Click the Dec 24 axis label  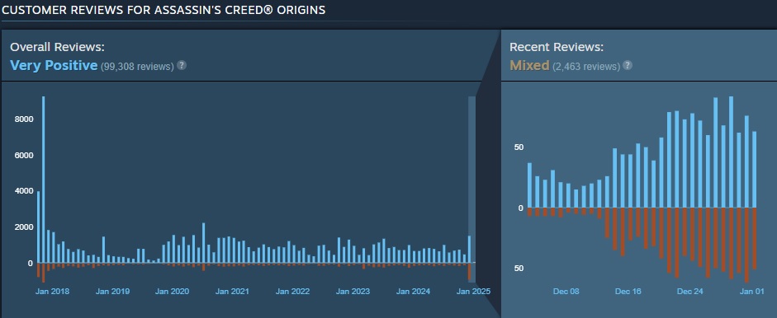pyautogui.click(x=689, y=292)
